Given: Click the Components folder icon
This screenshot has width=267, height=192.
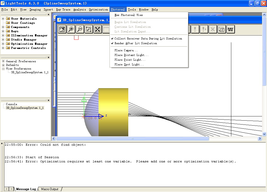Looking at the screenshot, I should (8, 27).
